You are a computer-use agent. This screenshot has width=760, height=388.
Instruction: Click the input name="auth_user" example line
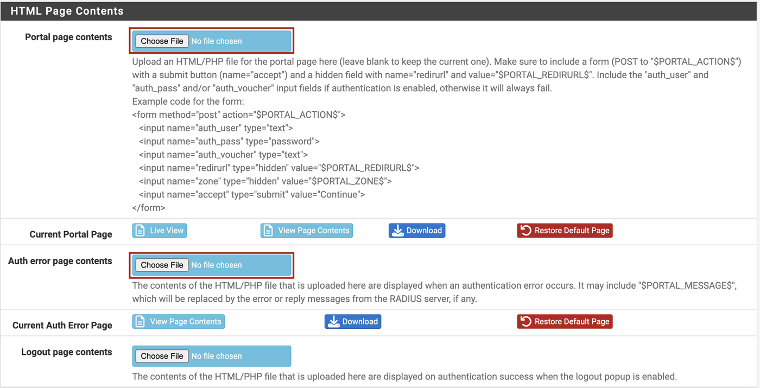click(x=216, y=128)
